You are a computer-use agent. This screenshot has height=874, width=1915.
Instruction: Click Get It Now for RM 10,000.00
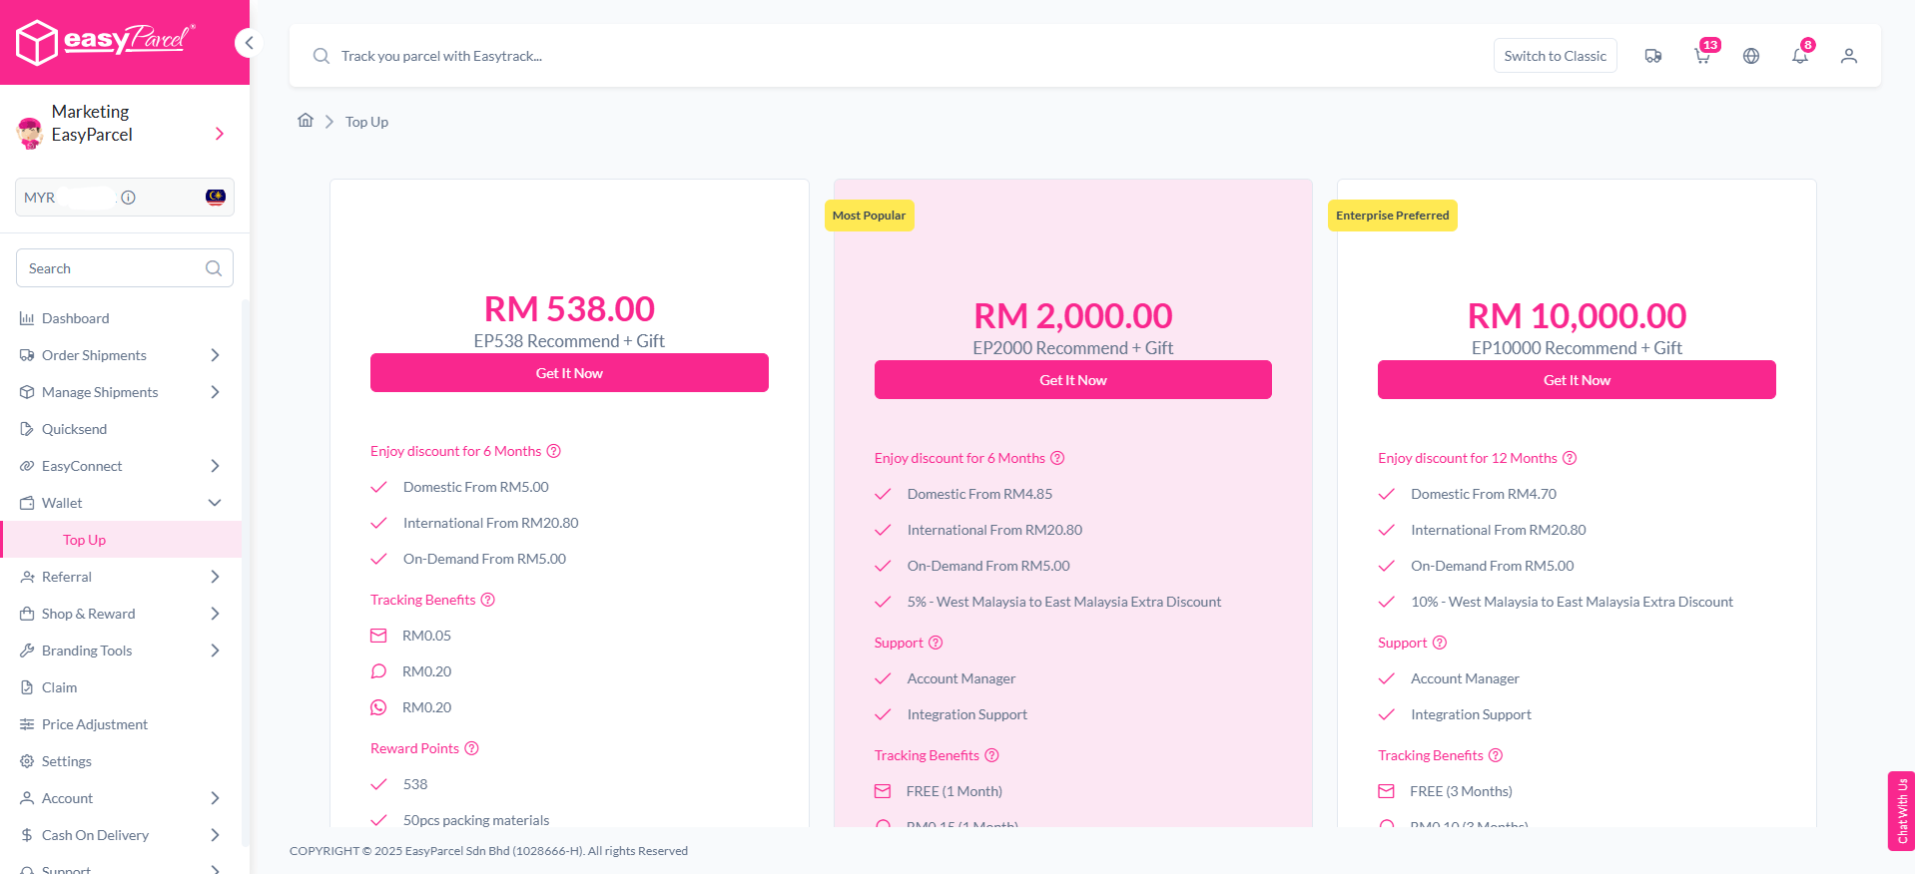tap(1576, 380)
